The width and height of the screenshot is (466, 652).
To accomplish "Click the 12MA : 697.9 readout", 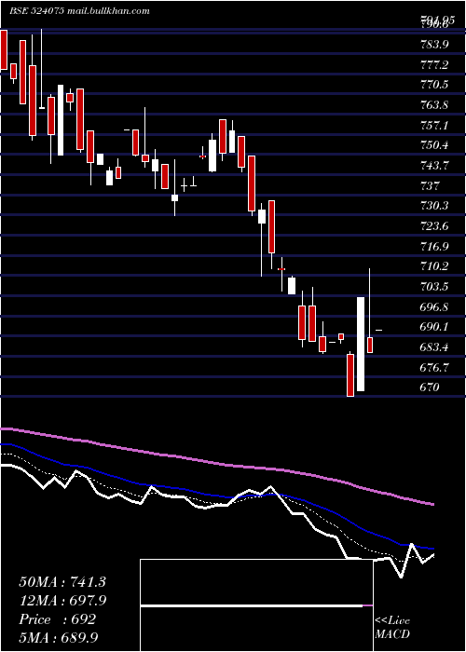I will (x=62, y=601).
